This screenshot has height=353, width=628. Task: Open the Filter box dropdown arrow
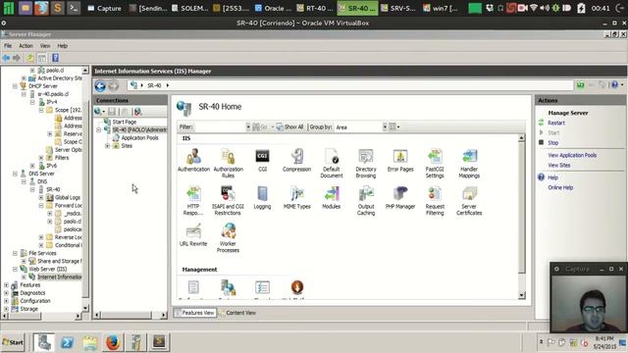coord(248,126)
